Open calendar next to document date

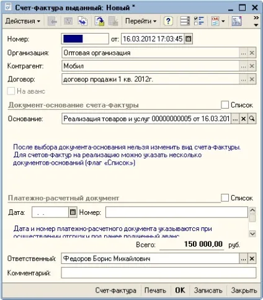(x=189, y=39)
